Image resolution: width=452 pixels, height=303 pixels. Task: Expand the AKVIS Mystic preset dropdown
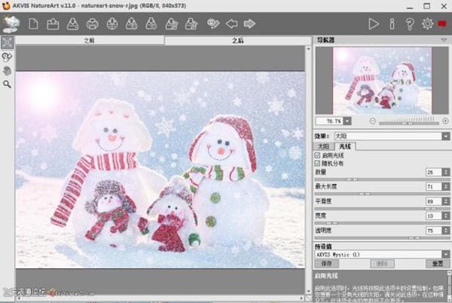point(445,254)
